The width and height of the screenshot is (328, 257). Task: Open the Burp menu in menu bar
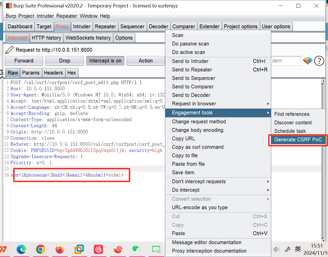[x=11, y=16]
